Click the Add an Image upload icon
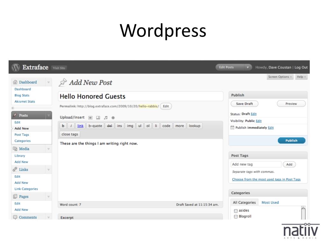Viewport: 326px width, 244px height. pyautogui.click(x=90, y=118)
